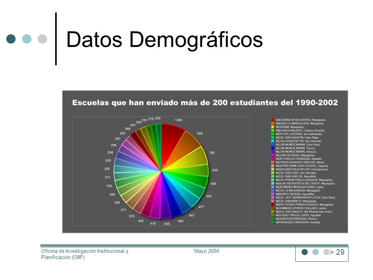
Task: Click the '405' pie value label
Action: (141, 221)
